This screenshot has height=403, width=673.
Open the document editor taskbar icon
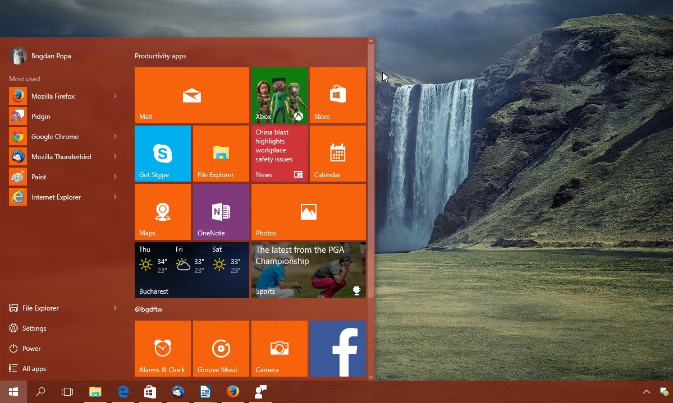point(205,392)
